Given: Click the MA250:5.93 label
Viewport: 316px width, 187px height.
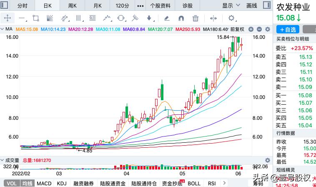Looking at the screenshot, I should [x=188, y=29].
